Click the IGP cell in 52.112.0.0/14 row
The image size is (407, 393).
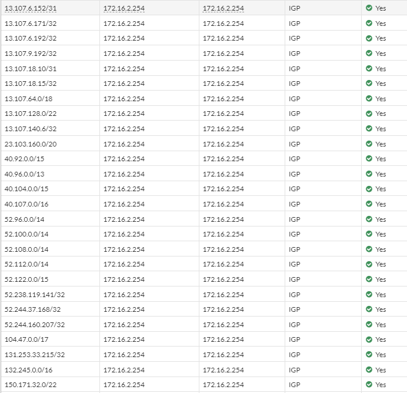[295, 264]
